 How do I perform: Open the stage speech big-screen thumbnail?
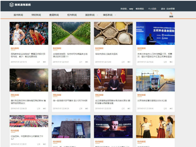point(113,127)
